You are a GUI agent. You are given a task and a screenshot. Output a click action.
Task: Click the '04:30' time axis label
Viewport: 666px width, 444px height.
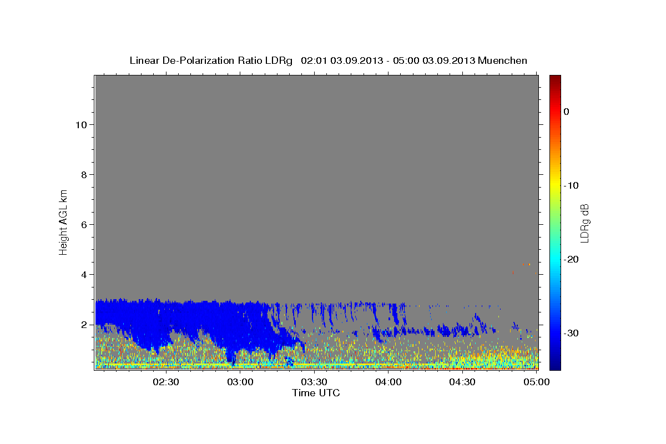click(462, 382)
